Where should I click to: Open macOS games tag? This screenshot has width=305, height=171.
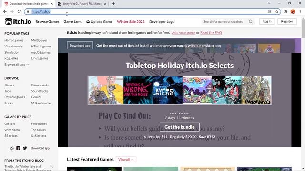[x=41, y=52]
